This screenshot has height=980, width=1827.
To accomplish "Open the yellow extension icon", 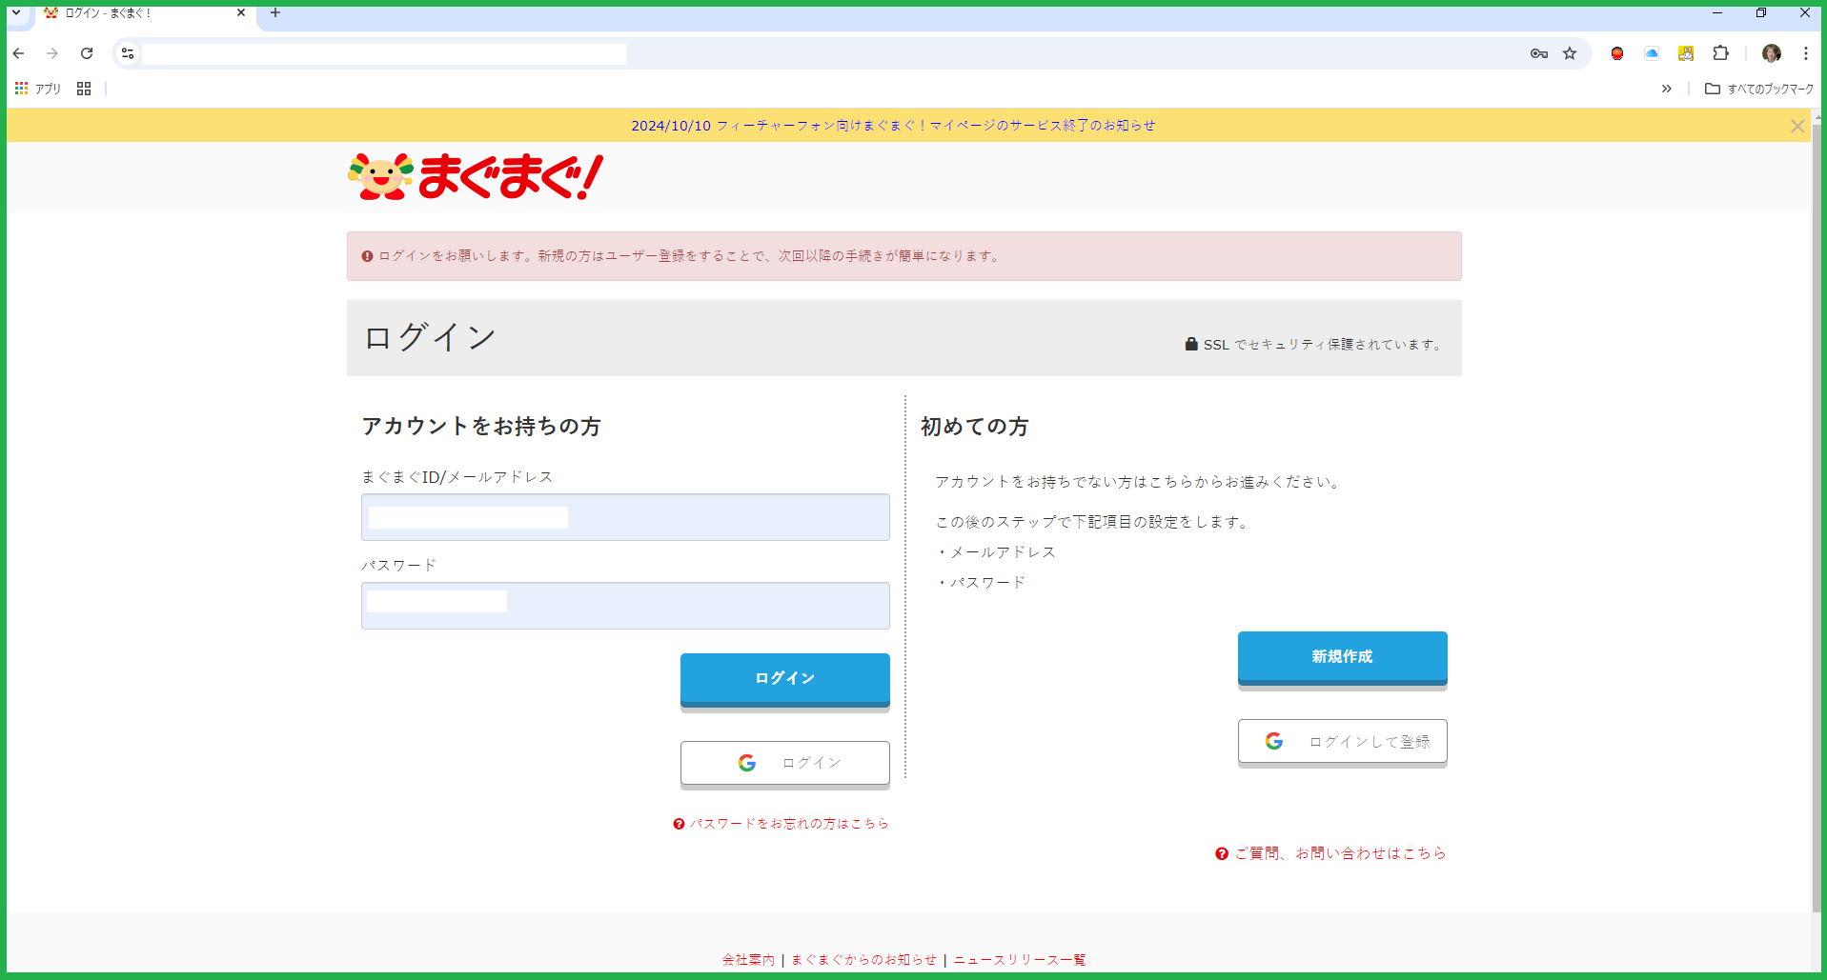I will click(x=1686, y=53).
